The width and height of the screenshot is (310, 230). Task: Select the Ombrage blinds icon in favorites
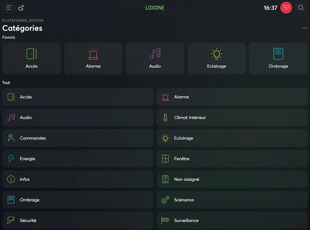click(278, 54)
